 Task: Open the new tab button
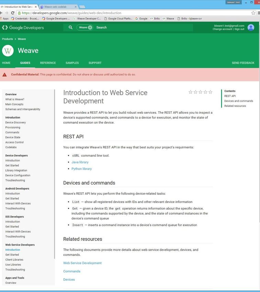(82, 7)
